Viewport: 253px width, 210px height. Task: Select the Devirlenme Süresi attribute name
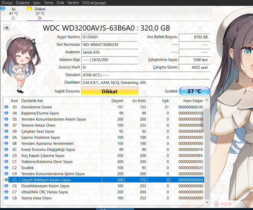pos(36,107)
